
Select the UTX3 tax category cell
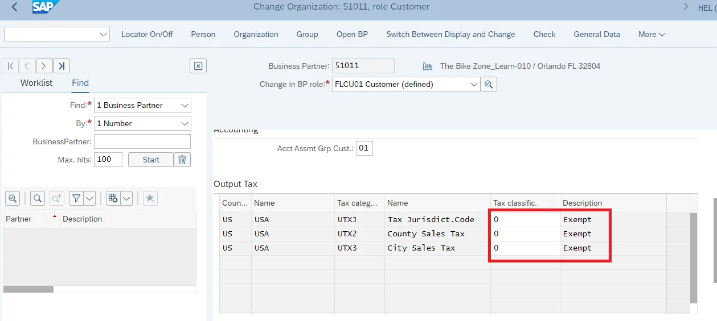[359, 248]
